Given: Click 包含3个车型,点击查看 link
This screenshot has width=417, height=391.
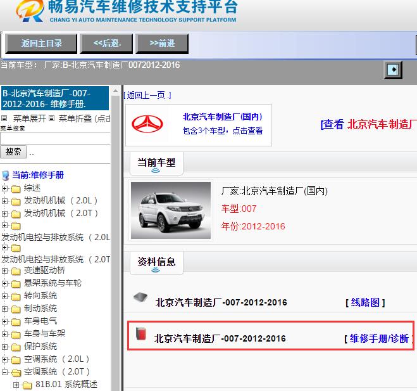Looking at the screenshot, I should 223,131.
